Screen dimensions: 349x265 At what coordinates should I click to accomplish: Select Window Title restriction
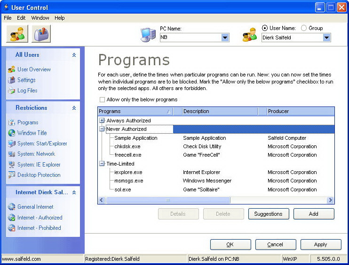pyautogui.click(x=32, y=133)
